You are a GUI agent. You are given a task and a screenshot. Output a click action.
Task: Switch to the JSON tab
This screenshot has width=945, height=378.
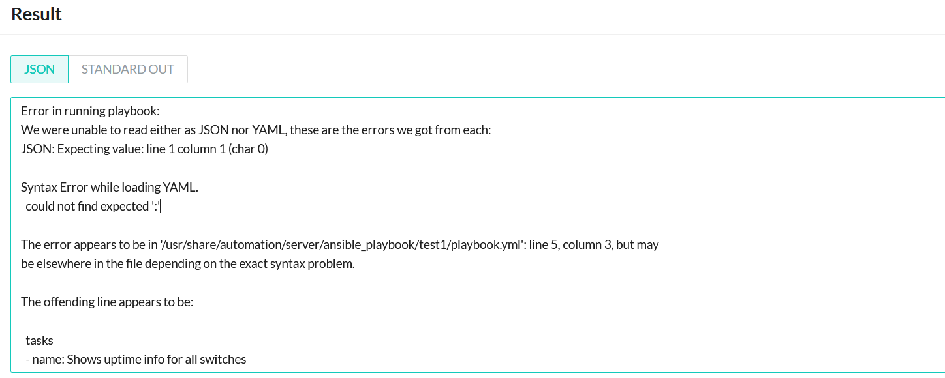click(x=39, y=69)
